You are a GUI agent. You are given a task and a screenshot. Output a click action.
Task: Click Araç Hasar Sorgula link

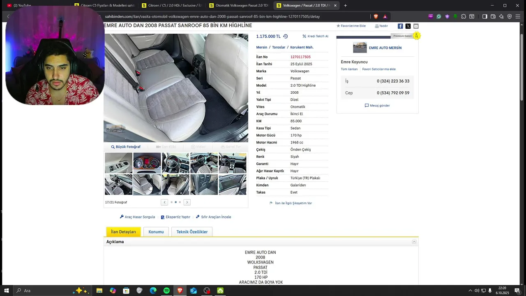click(137, 217)
